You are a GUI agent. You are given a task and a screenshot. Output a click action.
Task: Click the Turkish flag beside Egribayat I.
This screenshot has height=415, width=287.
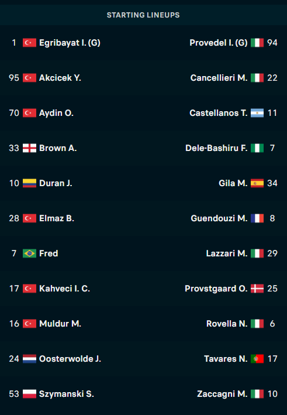29,43
